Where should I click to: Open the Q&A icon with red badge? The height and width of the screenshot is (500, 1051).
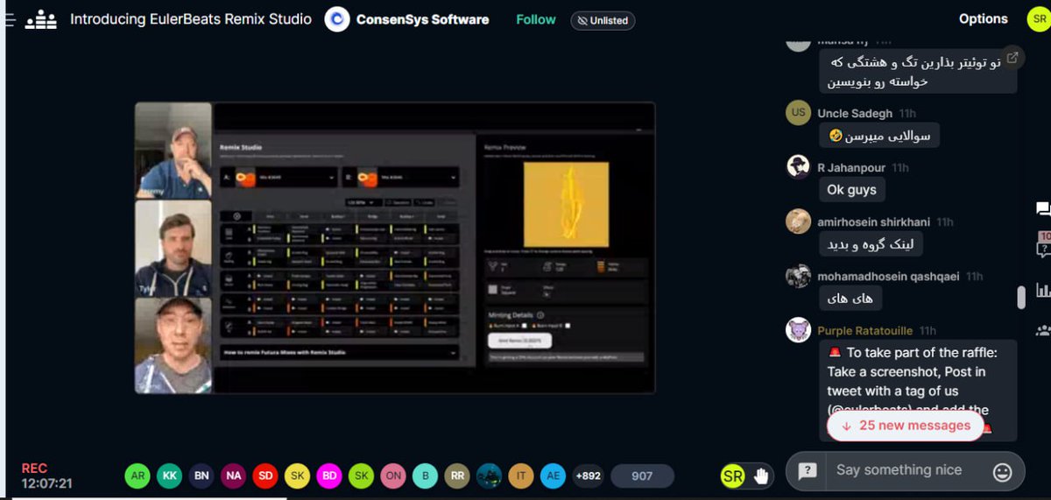1042,247
